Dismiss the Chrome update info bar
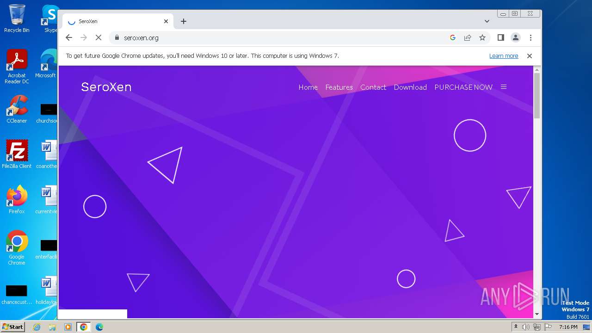Viewport: 592px width, 333px height. tap(530, 56)
